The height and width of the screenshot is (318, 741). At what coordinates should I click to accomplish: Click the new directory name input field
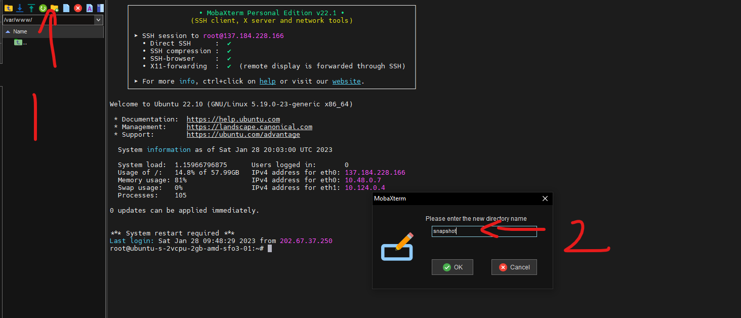(484, 231)
